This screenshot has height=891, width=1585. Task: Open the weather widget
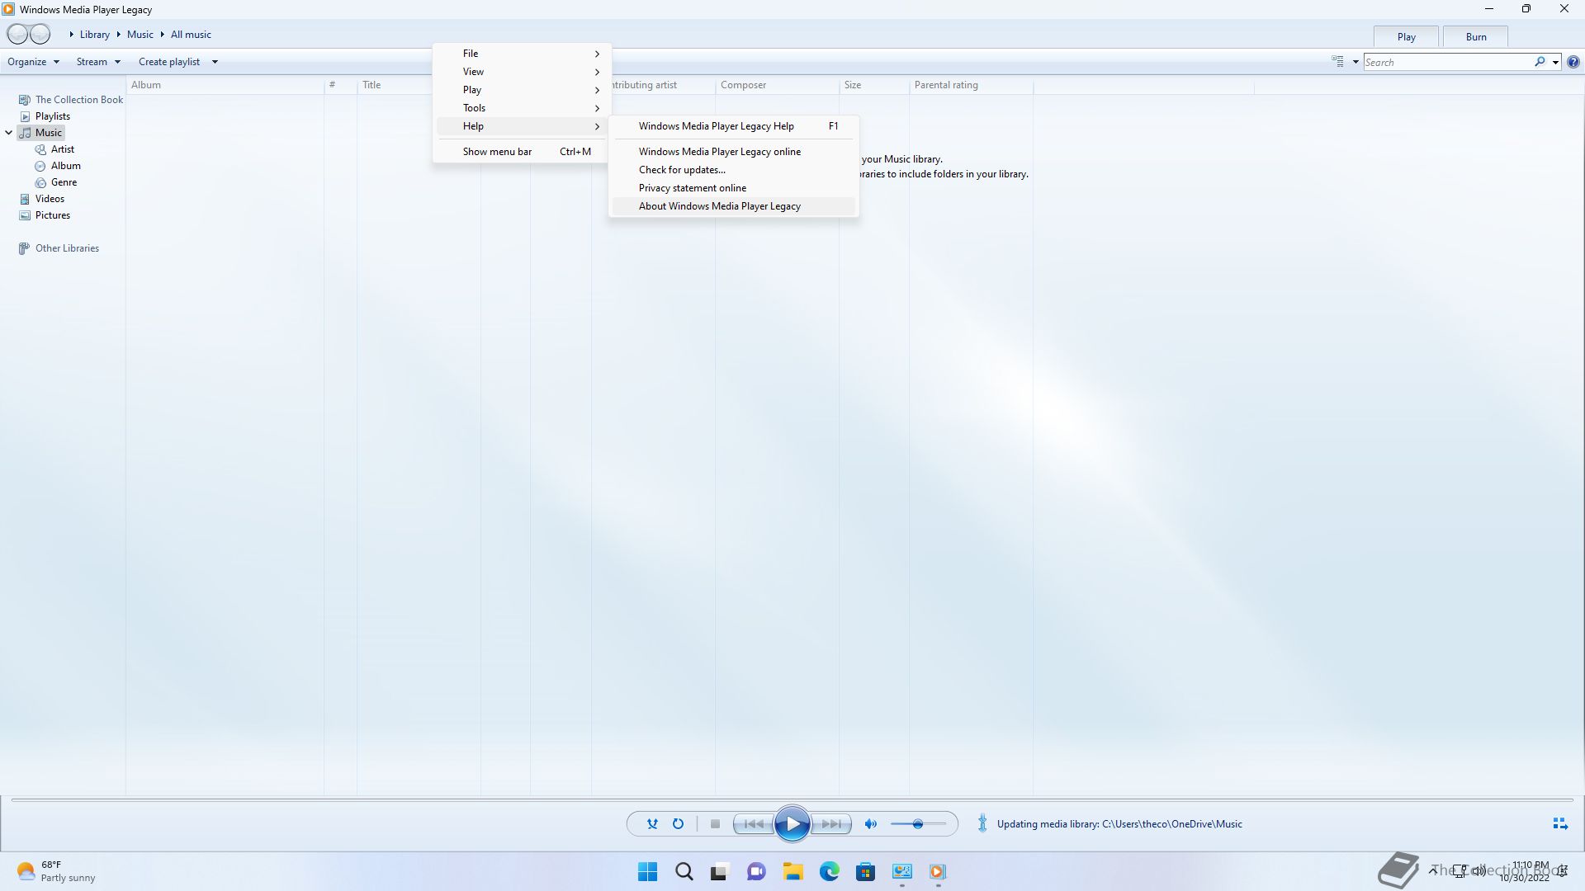(x=56, y=871)
